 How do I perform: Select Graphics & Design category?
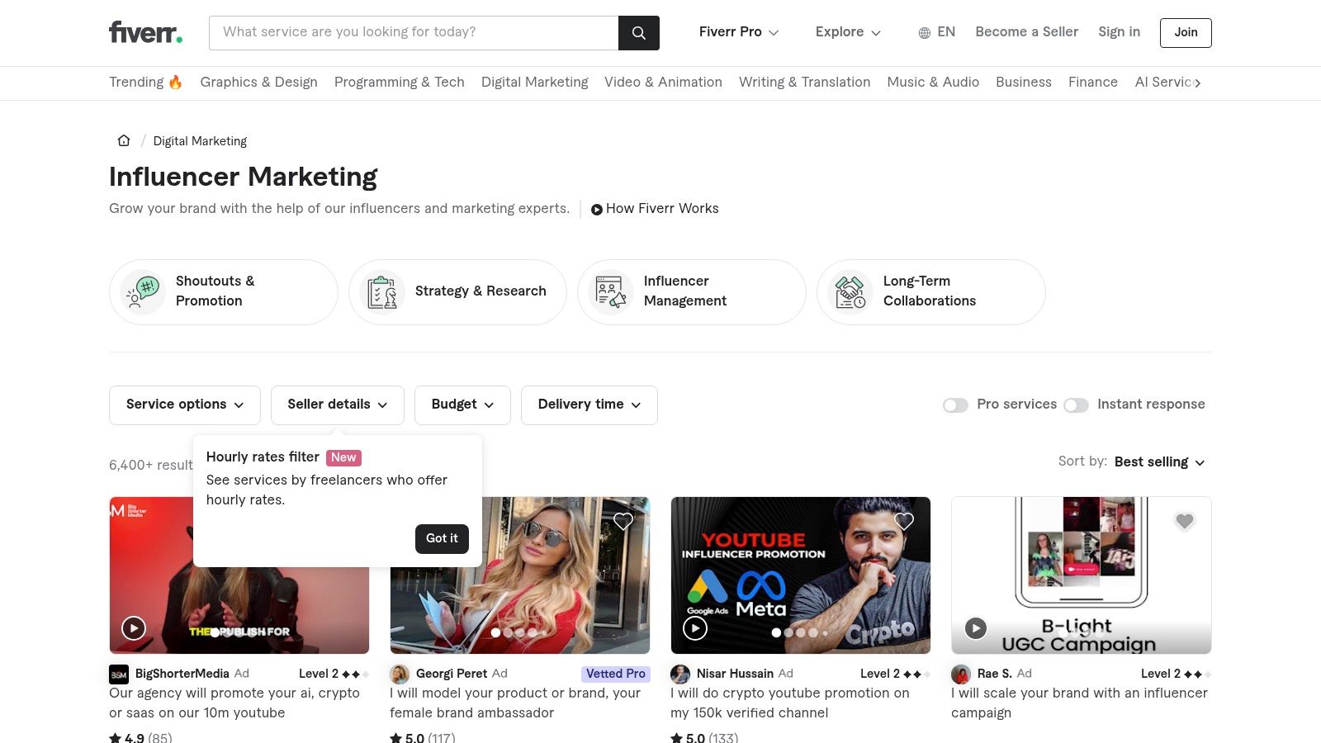point(258,83)
